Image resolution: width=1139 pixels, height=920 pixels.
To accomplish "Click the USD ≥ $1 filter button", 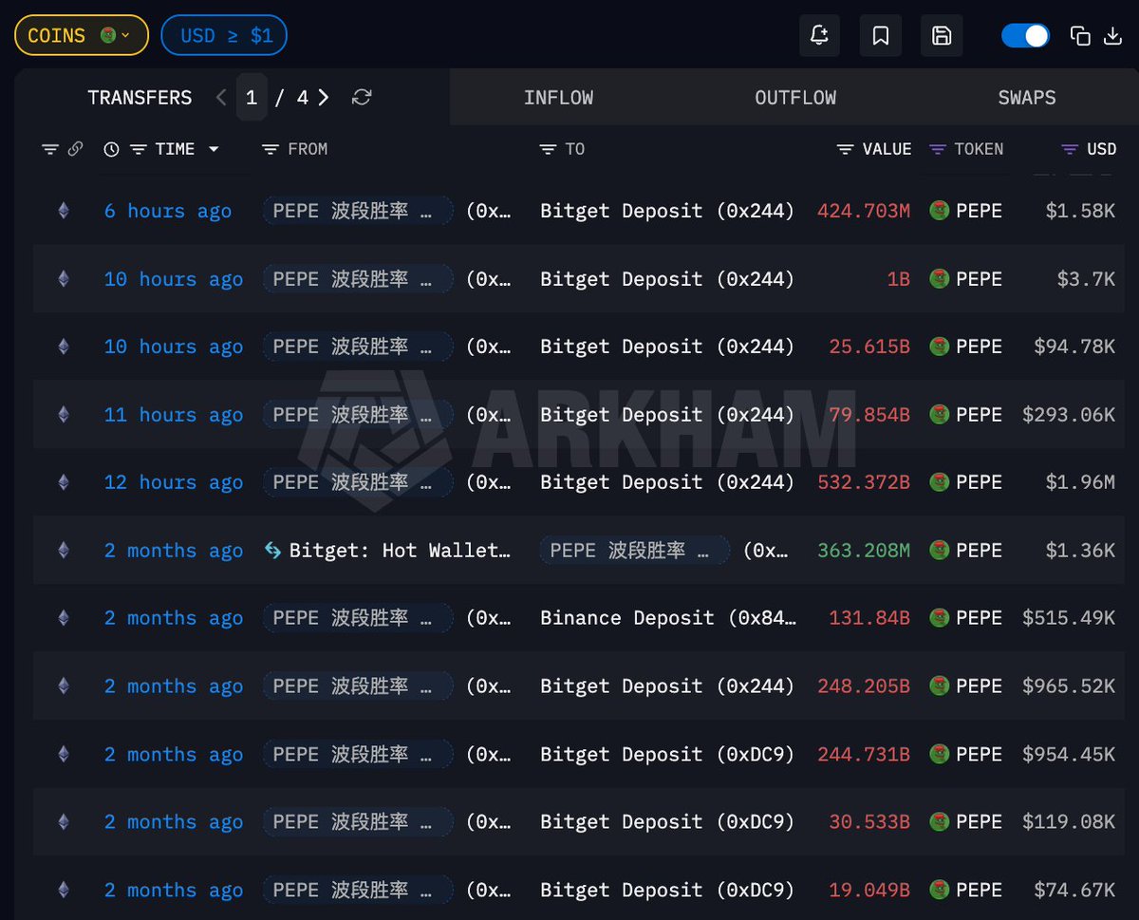I will pos(224,36).
